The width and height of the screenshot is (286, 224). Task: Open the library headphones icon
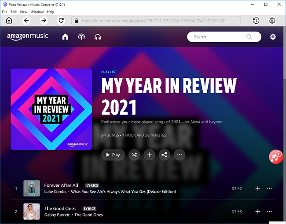click(x=98, y=37)
